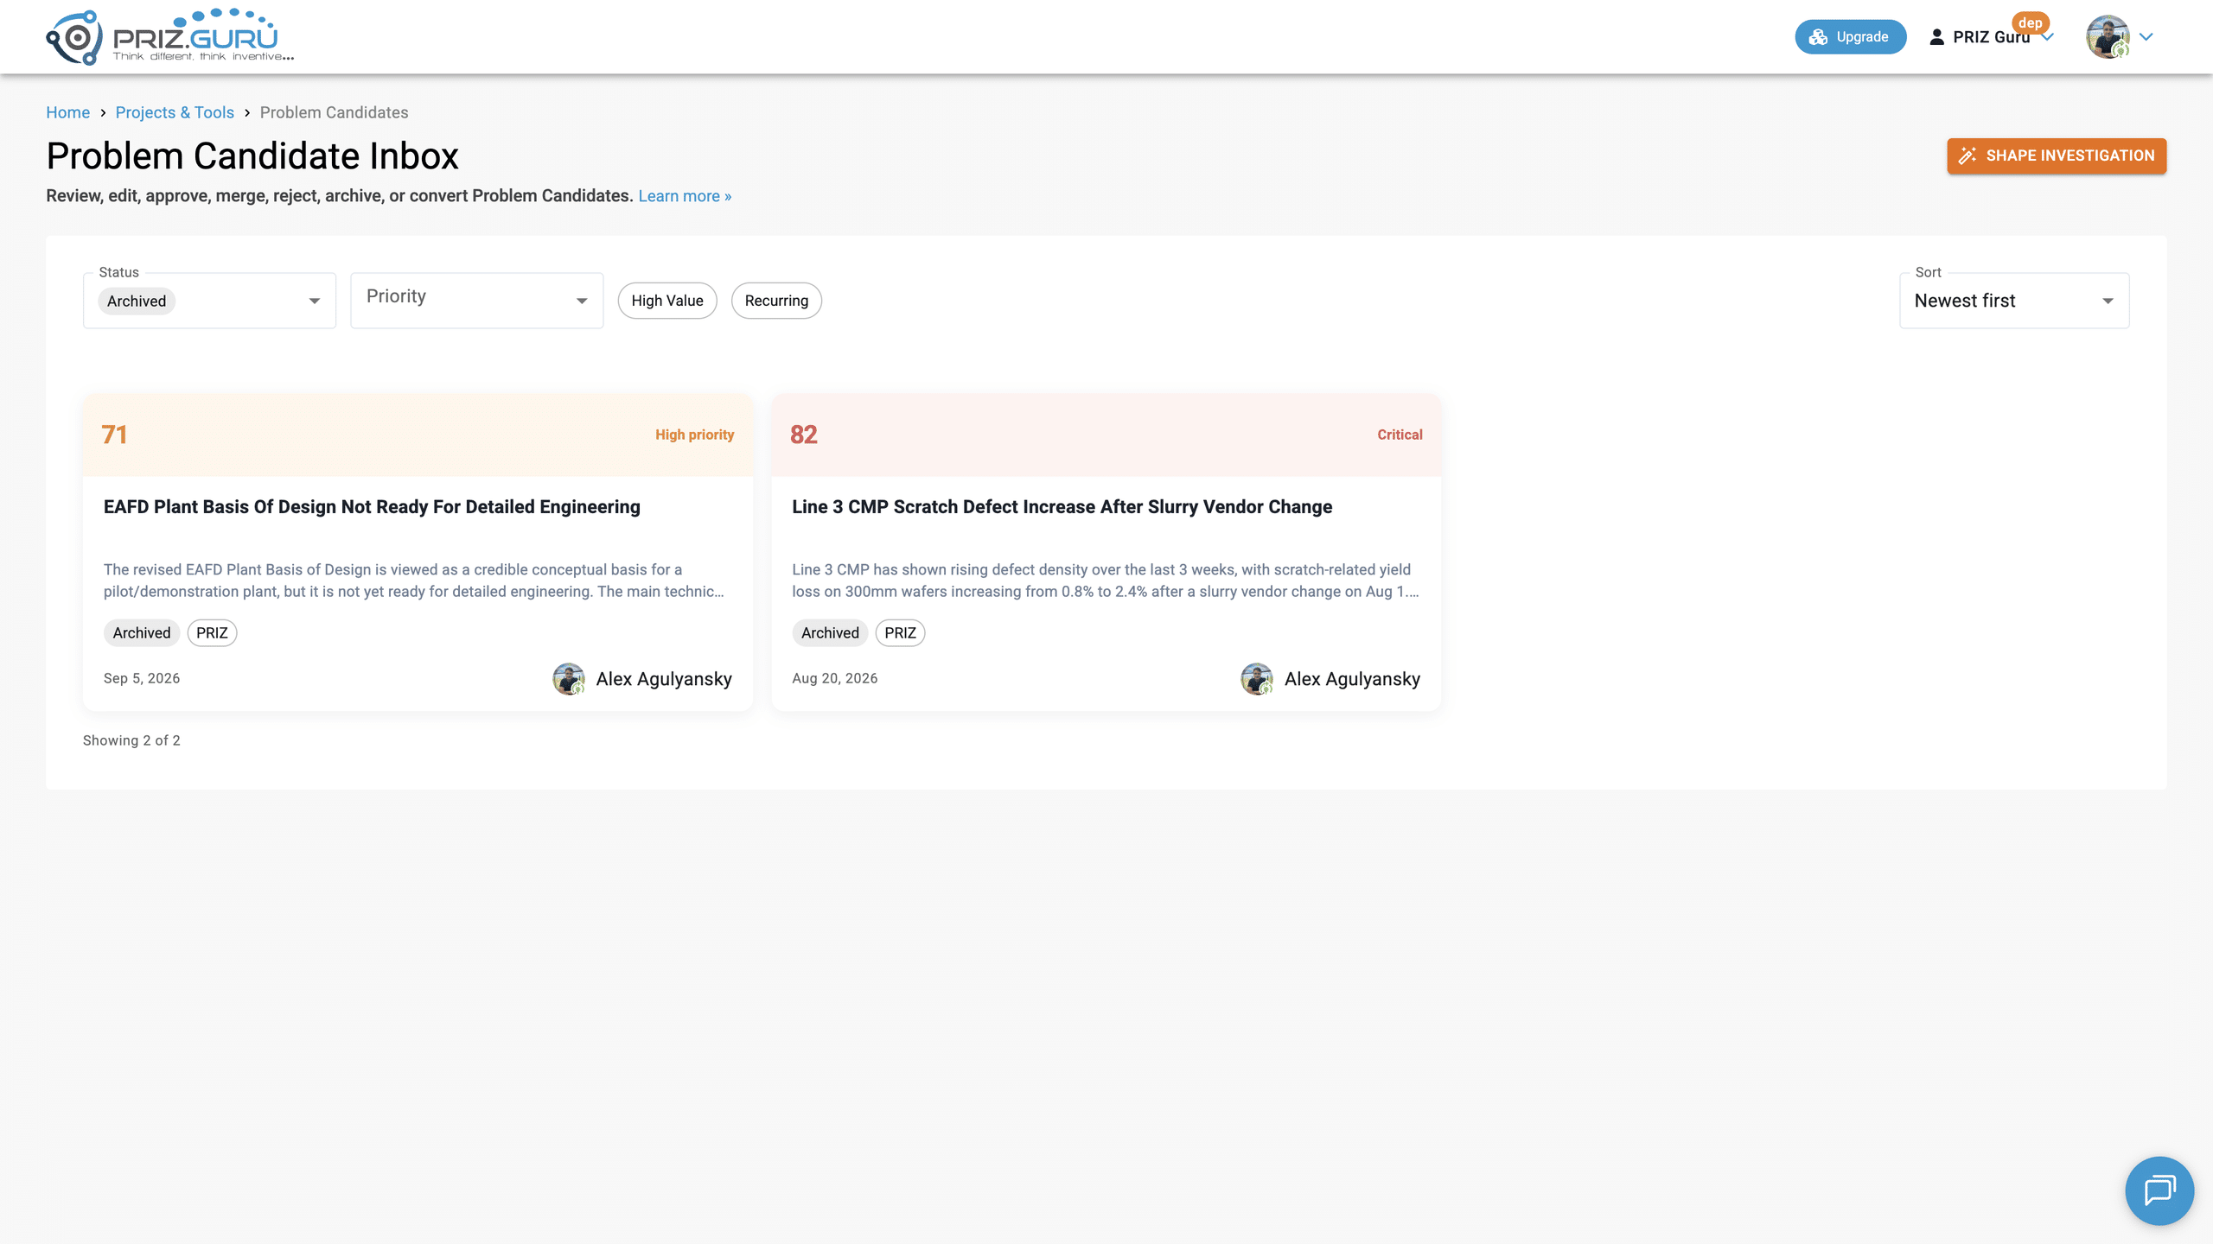Click PRIZ tag on EAFD card
The image size is (2213, 1244).
tap(212, 633)
